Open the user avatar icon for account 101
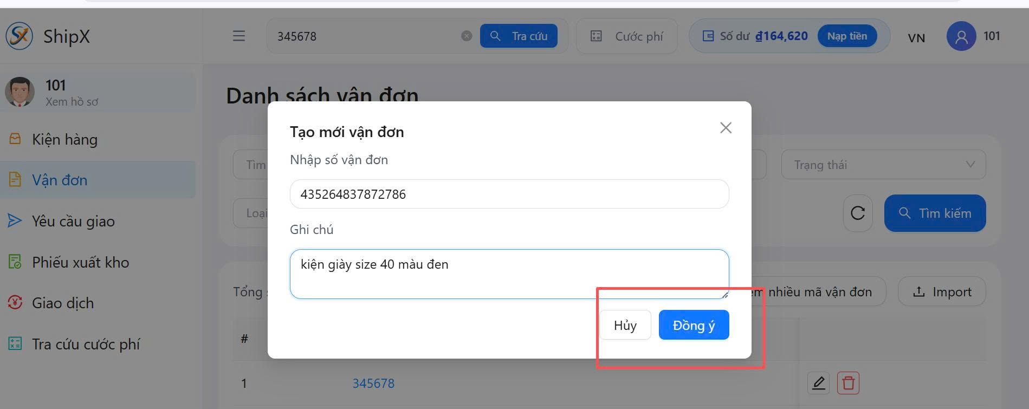1029x409 pixels. (x=961, y=36)
